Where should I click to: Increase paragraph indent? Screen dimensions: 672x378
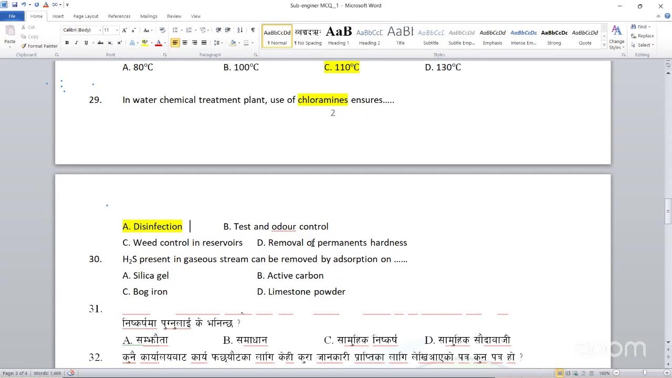click(x=228, y=30)
